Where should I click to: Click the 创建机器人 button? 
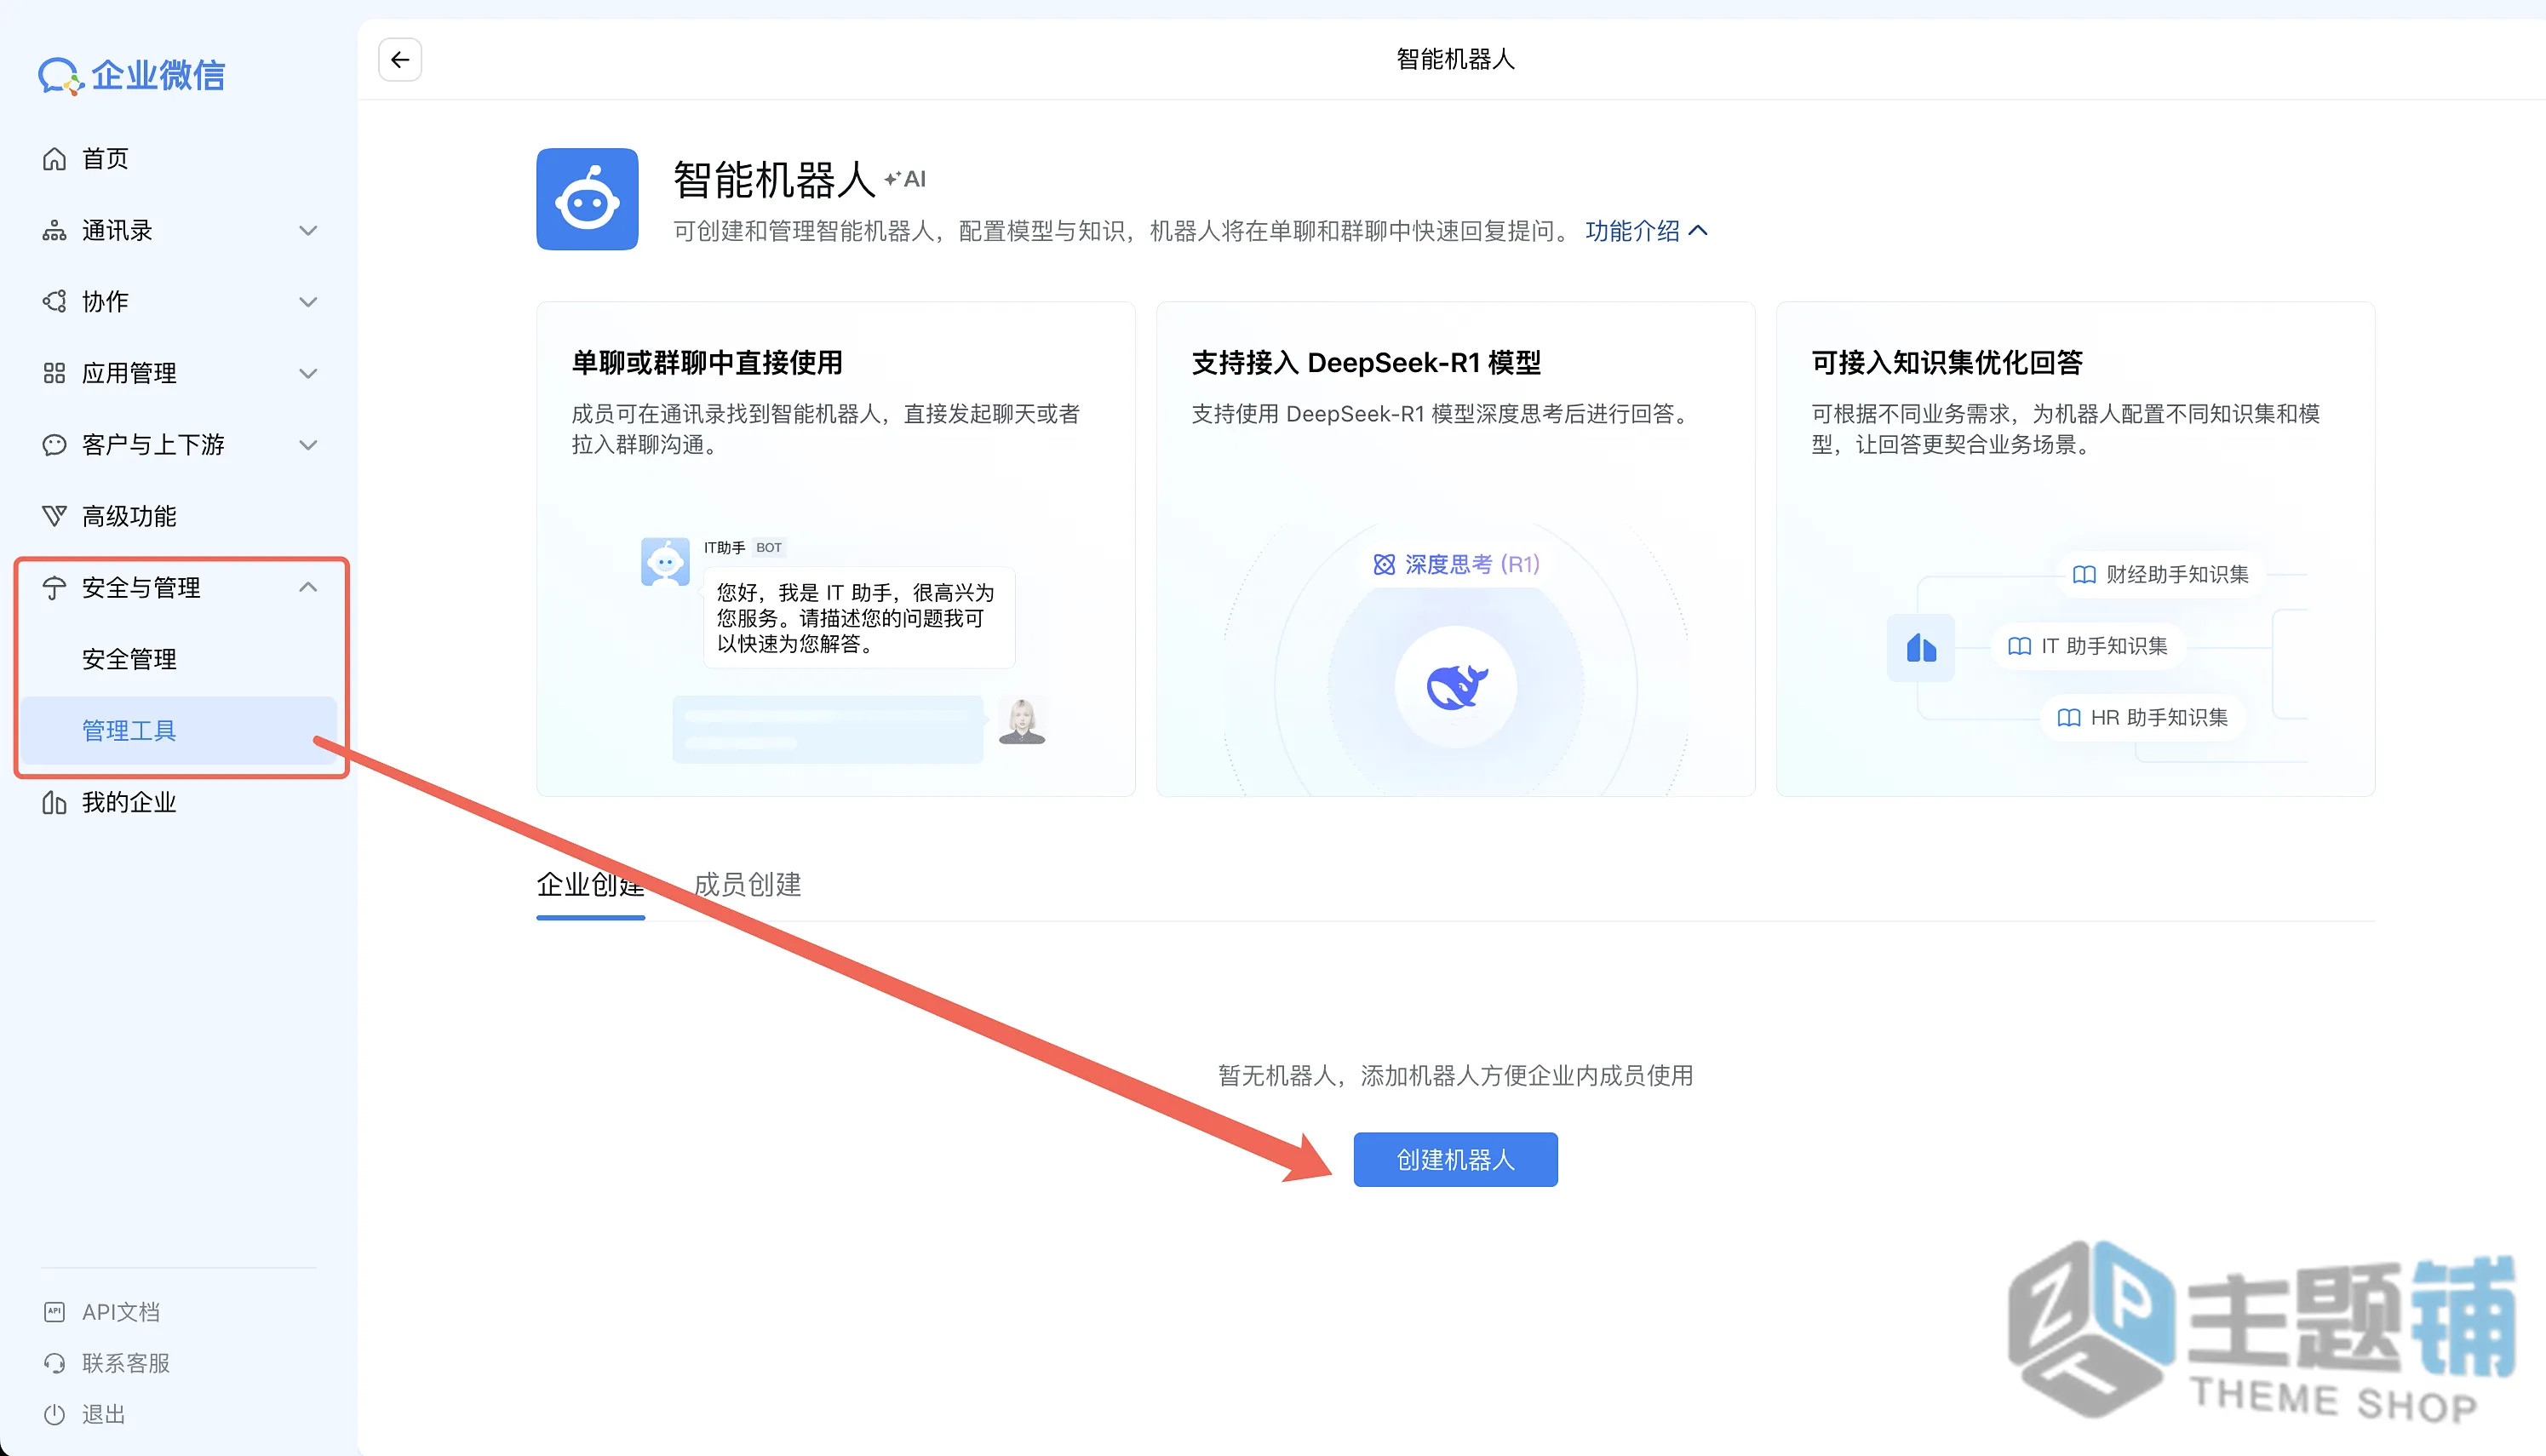click(x=1455, y=1160)
